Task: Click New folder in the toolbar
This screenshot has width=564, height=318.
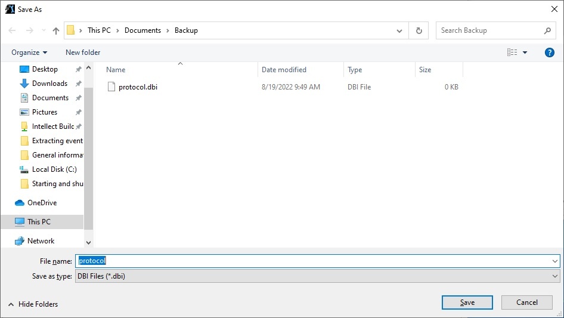Action: pyautogui.click(x=83, y=53)
